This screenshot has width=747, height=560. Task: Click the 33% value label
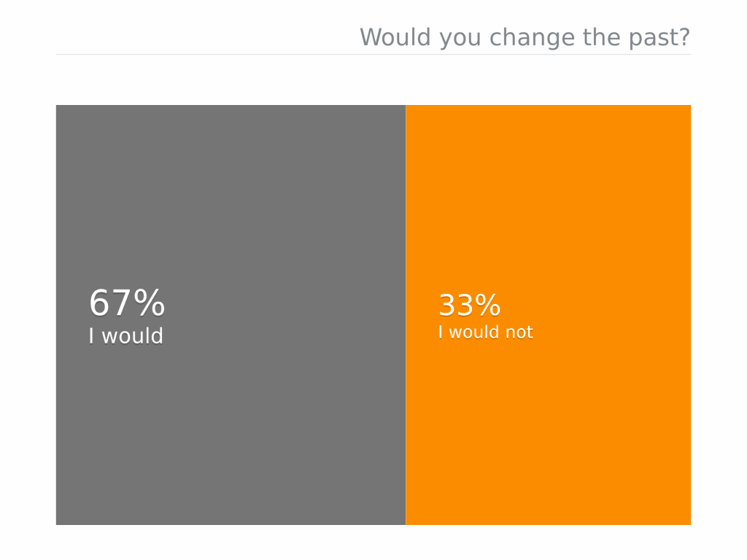click(x=469, y=306)
